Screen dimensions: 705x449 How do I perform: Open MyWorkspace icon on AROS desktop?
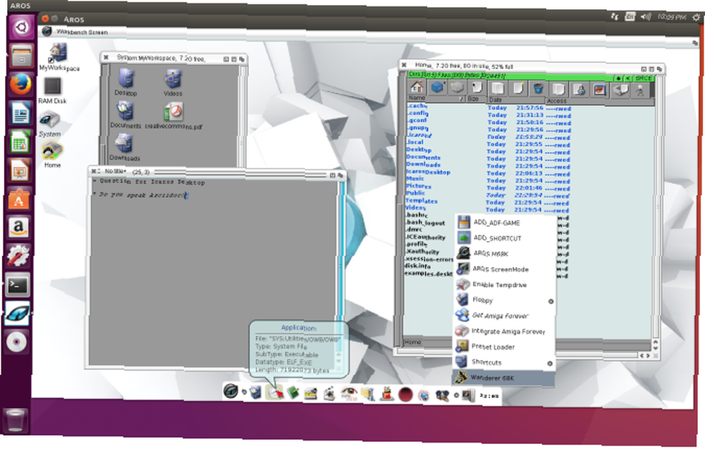[x=59, y=57]
